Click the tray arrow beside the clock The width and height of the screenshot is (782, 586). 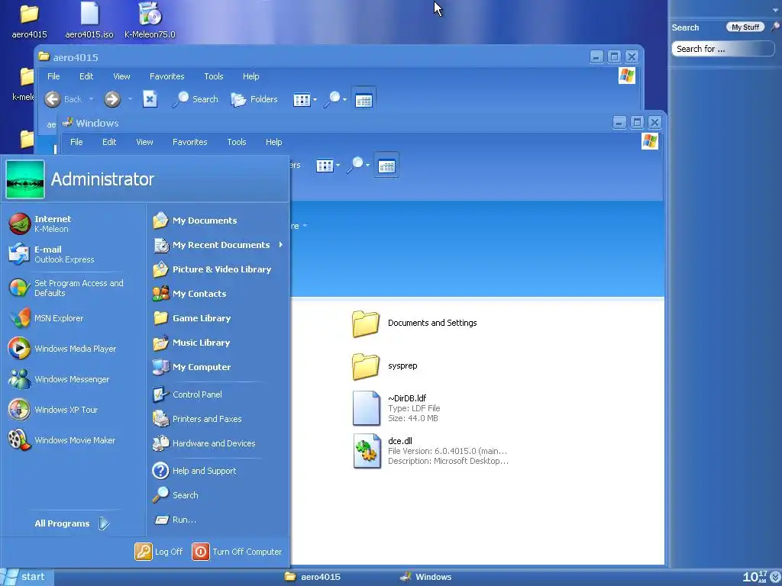click(776, 577)
